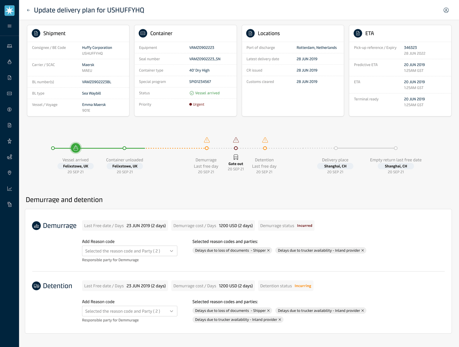The height and width of the screenshot is (347, 459).
Task: Click the Emma Maersk vessel name
Action: tap(94, 105)
